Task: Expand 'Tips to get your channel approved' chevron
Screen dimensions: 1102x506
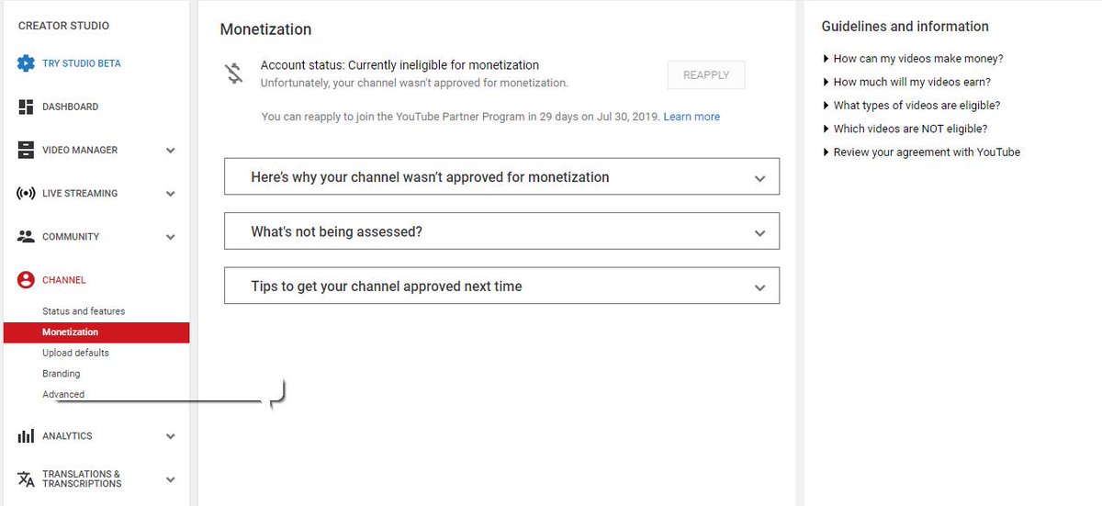Action: 759,287
